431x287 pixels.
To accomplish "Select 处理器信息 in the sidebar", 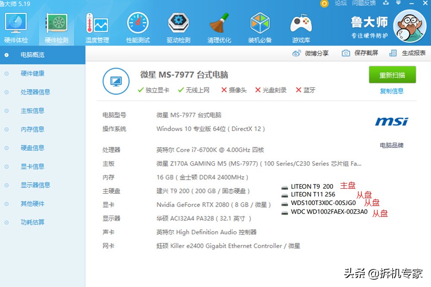I will tap(35, 92).
